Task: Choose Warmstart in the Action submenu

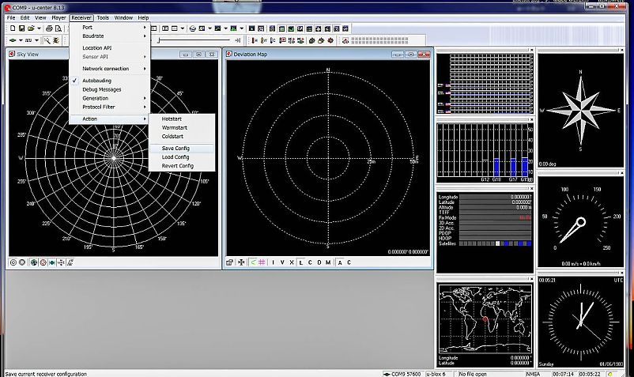Action: point(182,128)
